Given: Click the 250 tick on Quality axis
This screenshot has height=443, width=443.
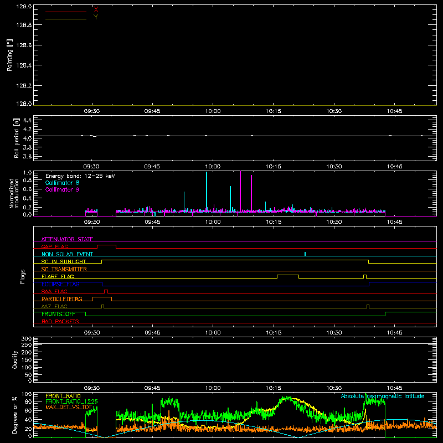Looking at the screenshot, I should (27, 344).
